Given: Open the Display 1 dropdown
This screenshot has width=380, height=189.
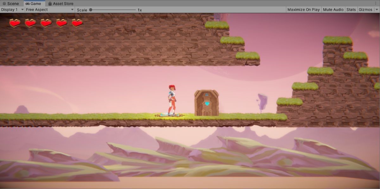Looking at the screenshot, I should 12,10.
